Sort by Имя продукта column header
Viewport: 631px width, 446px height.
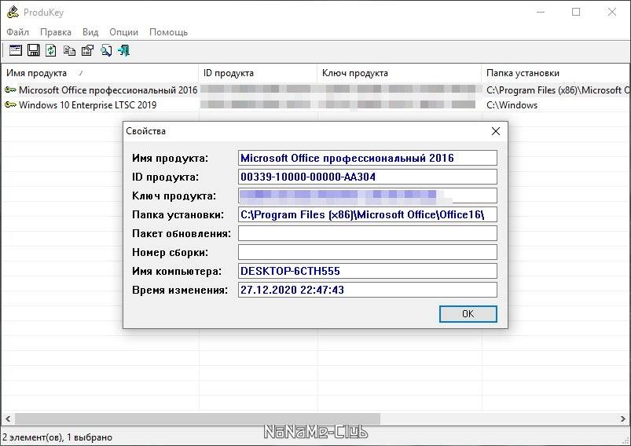point(100,73)
